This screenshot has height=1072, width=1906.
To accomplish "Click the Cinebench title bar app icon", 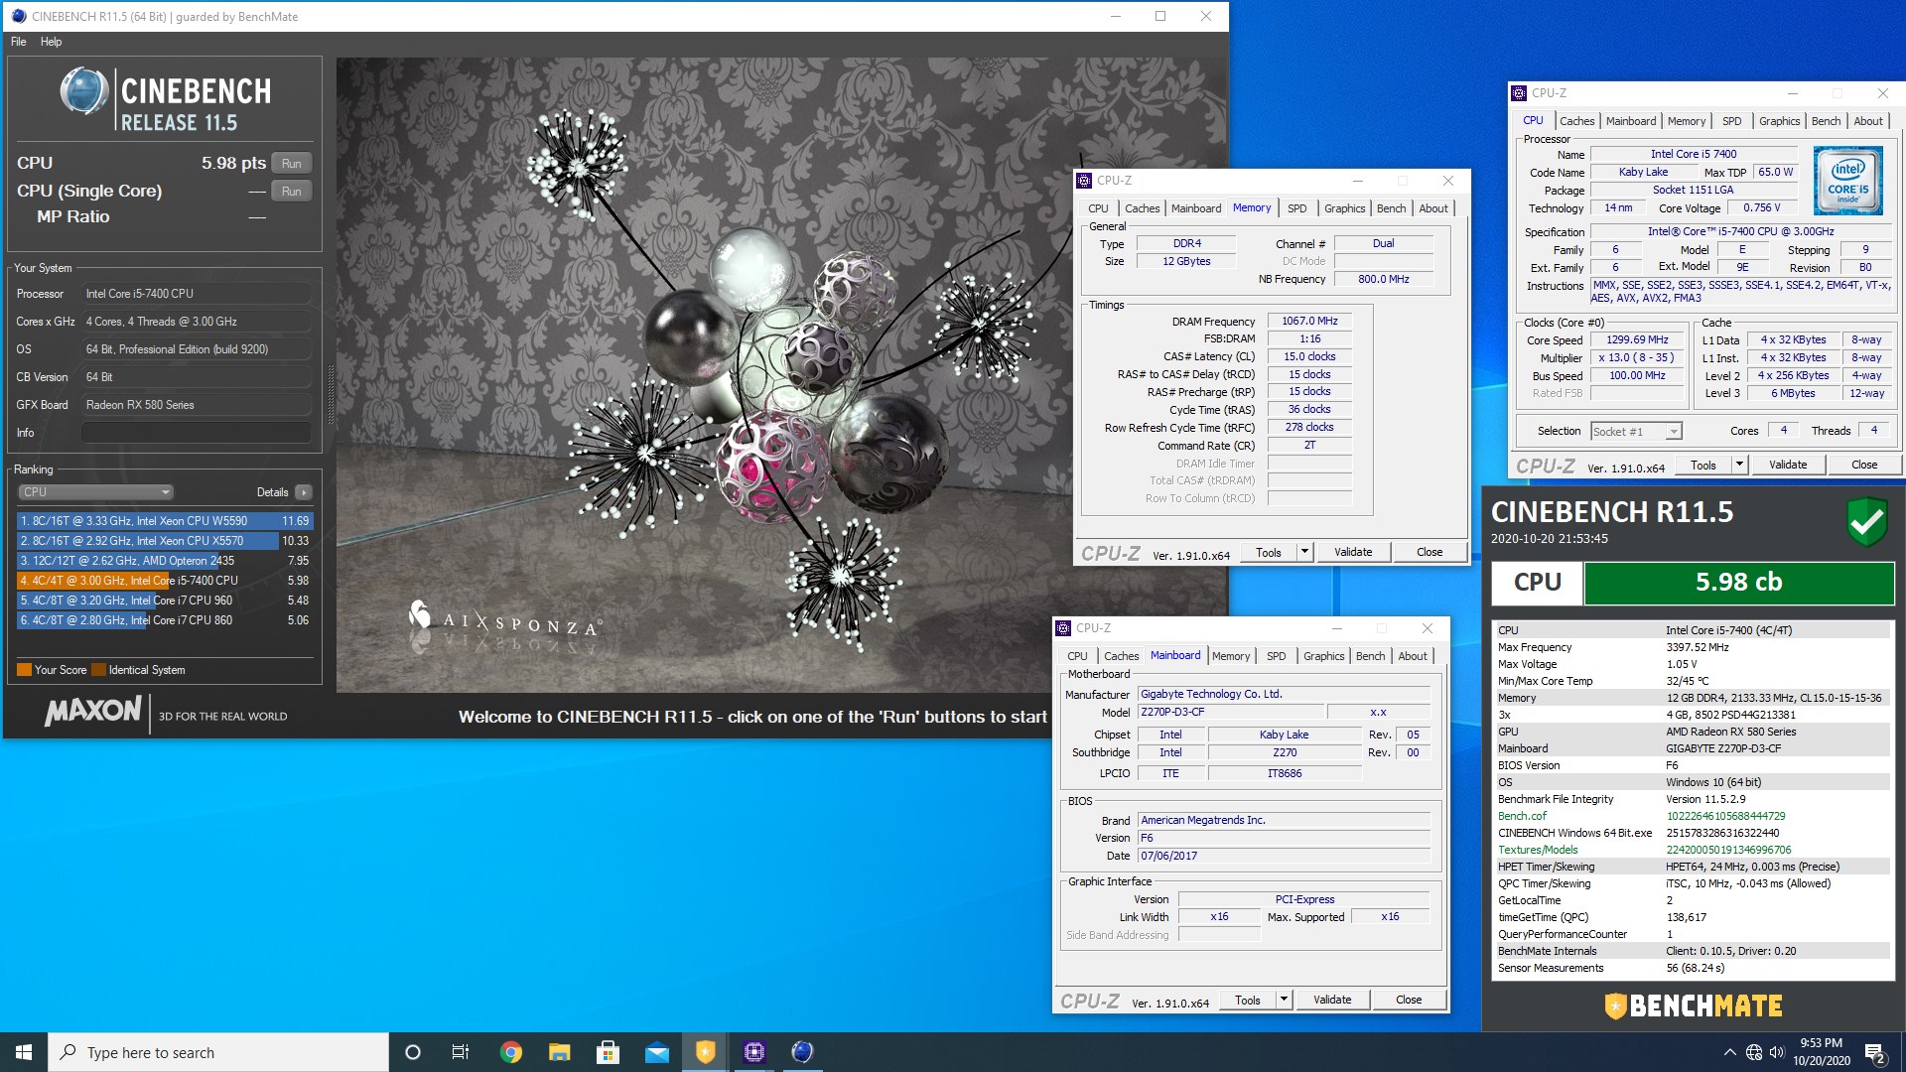I will point(19,16).
